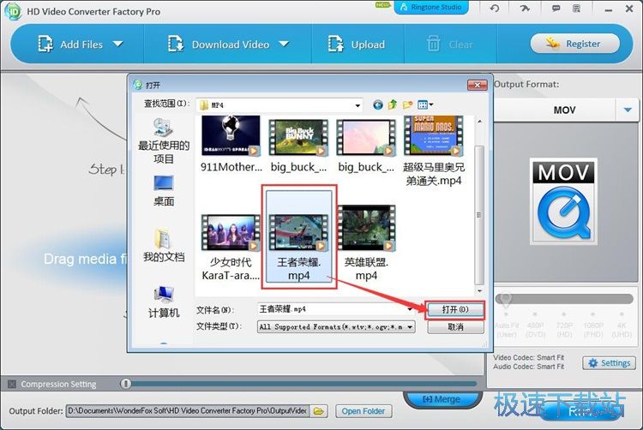Go up one folder level
Image resolution: width=643 pixels, height=430 pixels.
coord(393,105)
